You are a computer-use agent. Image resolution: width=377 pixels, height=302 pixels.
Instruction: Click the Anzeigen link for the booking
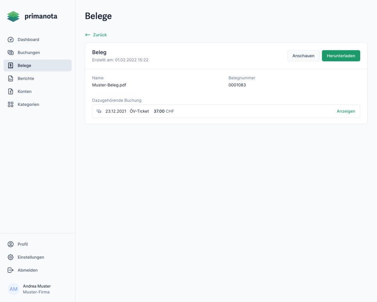(346, 111)
